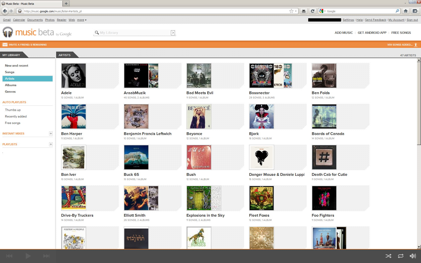Create a new playlist with plus icon
Image resolution: width=421 pixels, height=263 pixels.
pyautogui.click(x=51, y=144)
